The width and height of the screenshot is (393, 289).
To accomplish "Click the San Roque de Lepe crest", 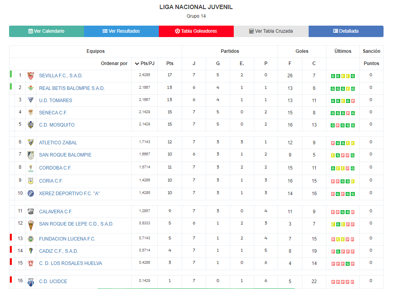I will 31,226.
